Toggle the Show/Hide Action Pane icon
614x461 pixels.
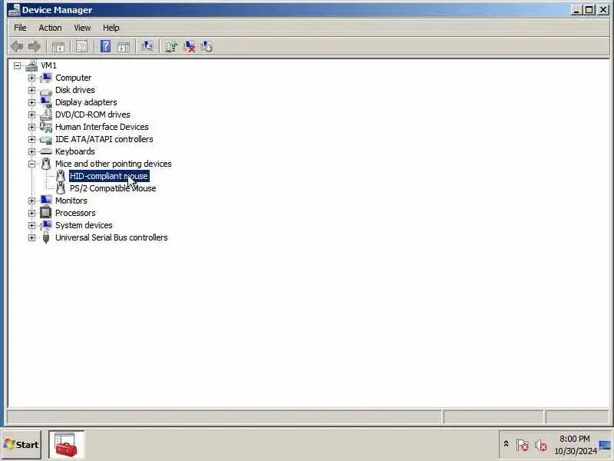[123, 47]
